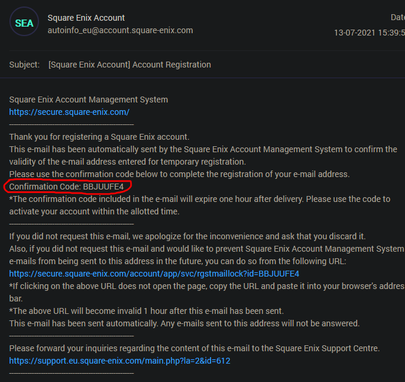Select the sender name Square Enix Account
405x382 pixels.
pos(86,18)
